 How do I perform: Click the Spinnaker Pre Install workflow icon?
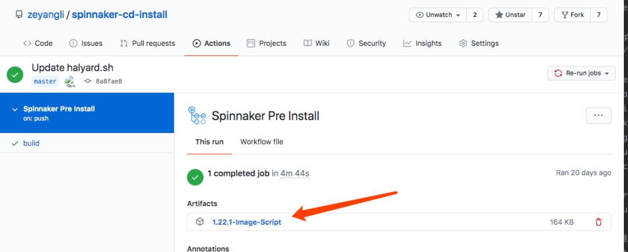[x=197, y=116]
